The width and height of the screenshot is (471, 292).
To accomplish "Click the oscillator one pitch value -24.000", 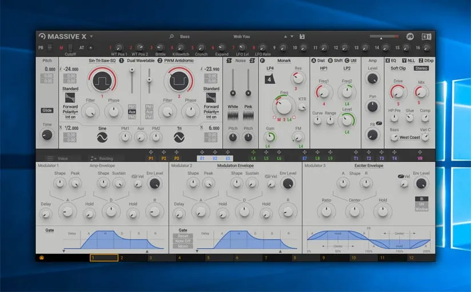I will tap(71, 69).
